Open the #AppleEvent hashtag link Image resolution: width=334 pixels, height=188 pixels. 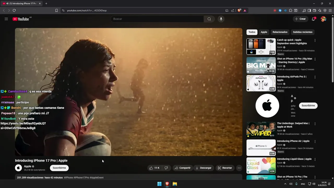97,178
